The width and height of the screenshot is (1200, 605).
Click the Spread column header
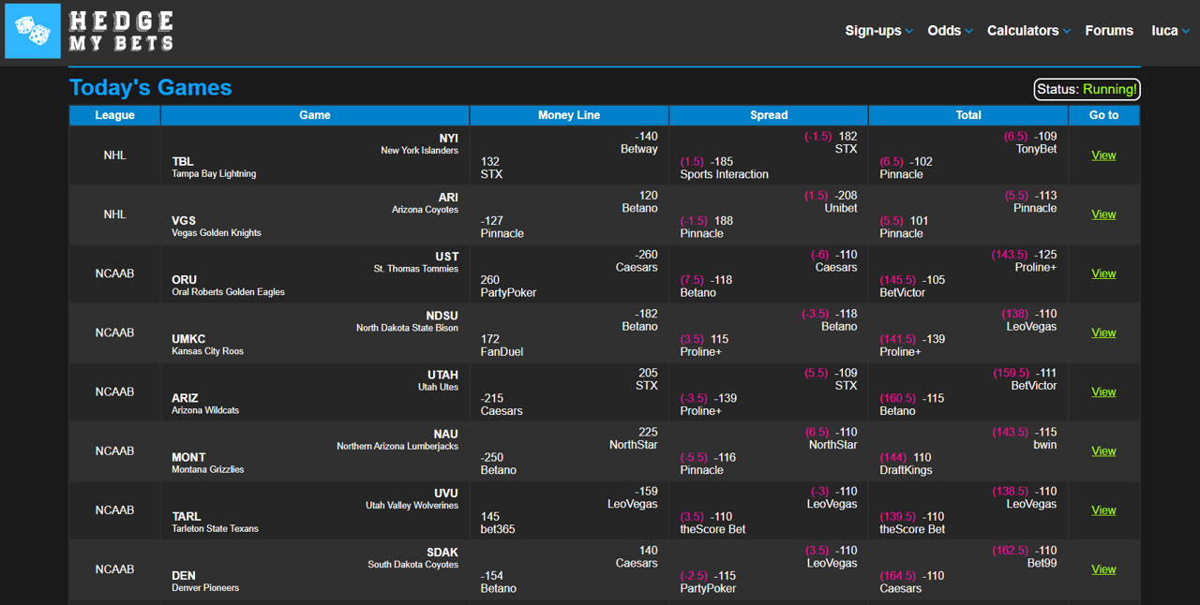point(769,115)
